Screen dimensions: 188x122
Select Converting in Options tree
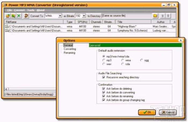tap(70, 49)
